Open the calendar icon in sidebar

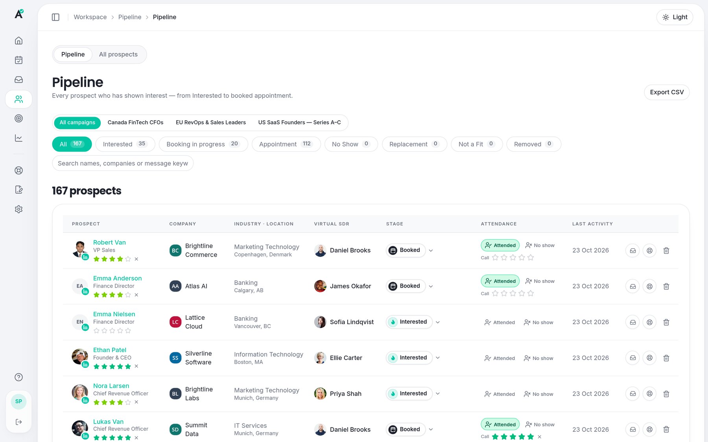tap(18, 60)
